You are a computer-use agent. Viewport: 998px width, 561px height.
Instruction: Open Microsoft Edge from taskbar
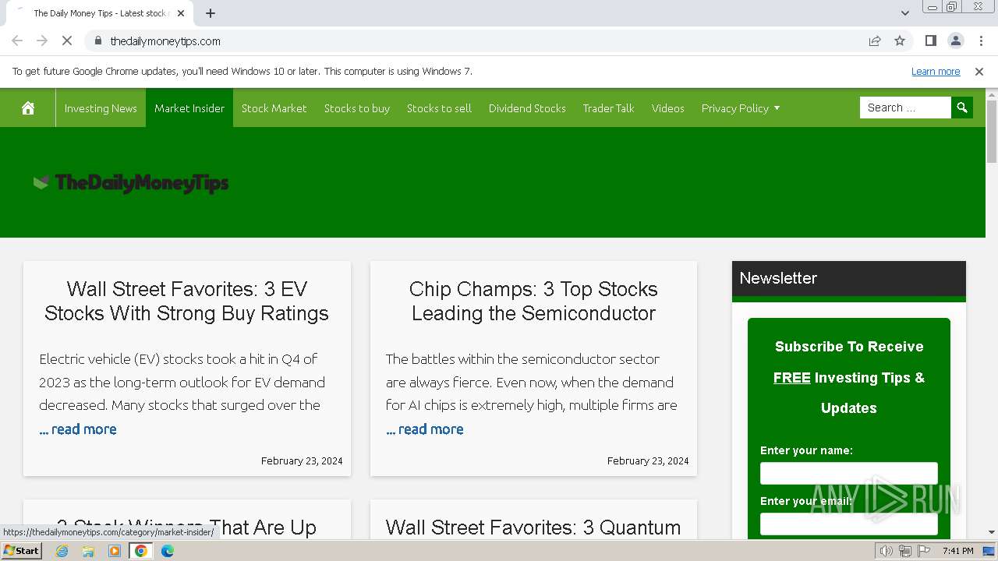(x=168, y=551)
